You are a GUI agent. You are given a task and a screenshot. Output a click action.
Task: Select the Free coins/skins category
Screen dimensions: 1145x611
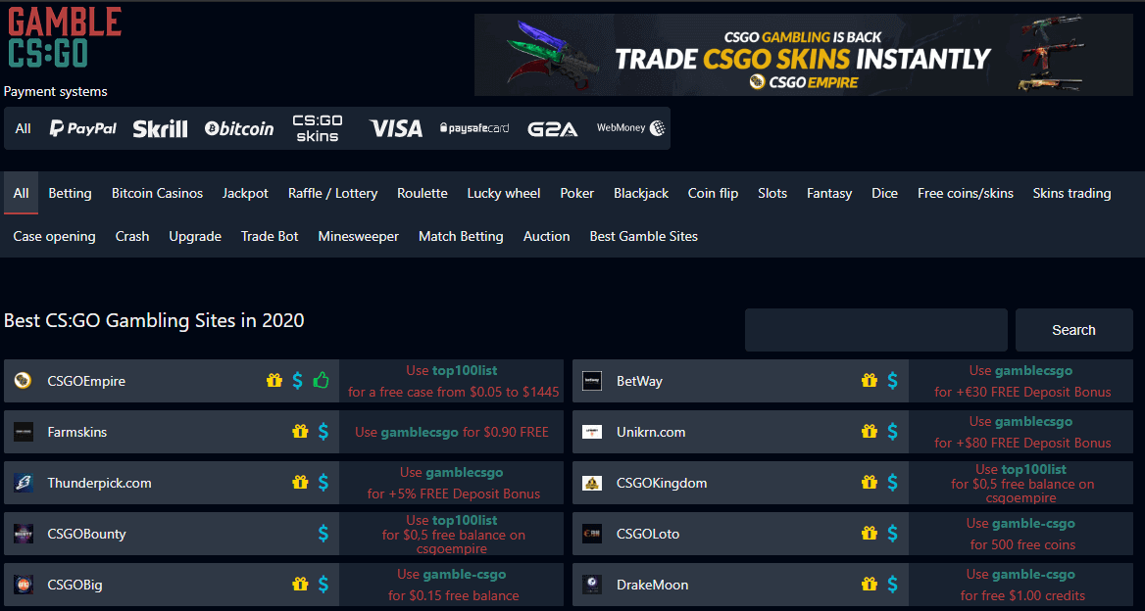966,193
